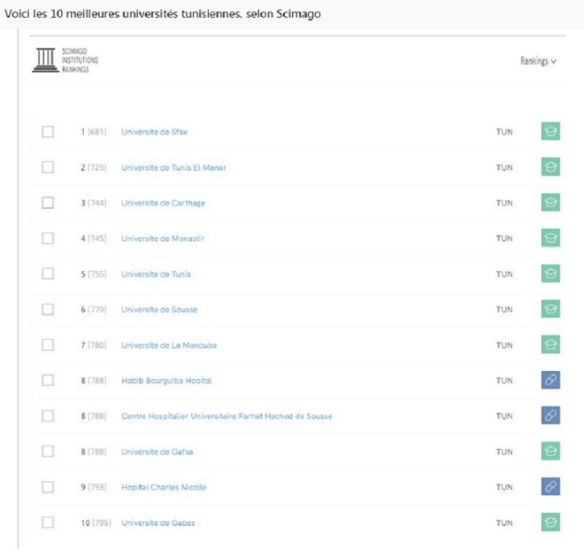Click the green university icon for Universite de Sfax

tap(550, 132)
